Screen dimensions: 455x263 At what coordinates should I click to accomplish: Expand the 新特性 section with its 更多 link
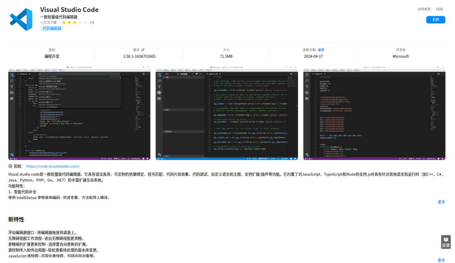[441, 260]
